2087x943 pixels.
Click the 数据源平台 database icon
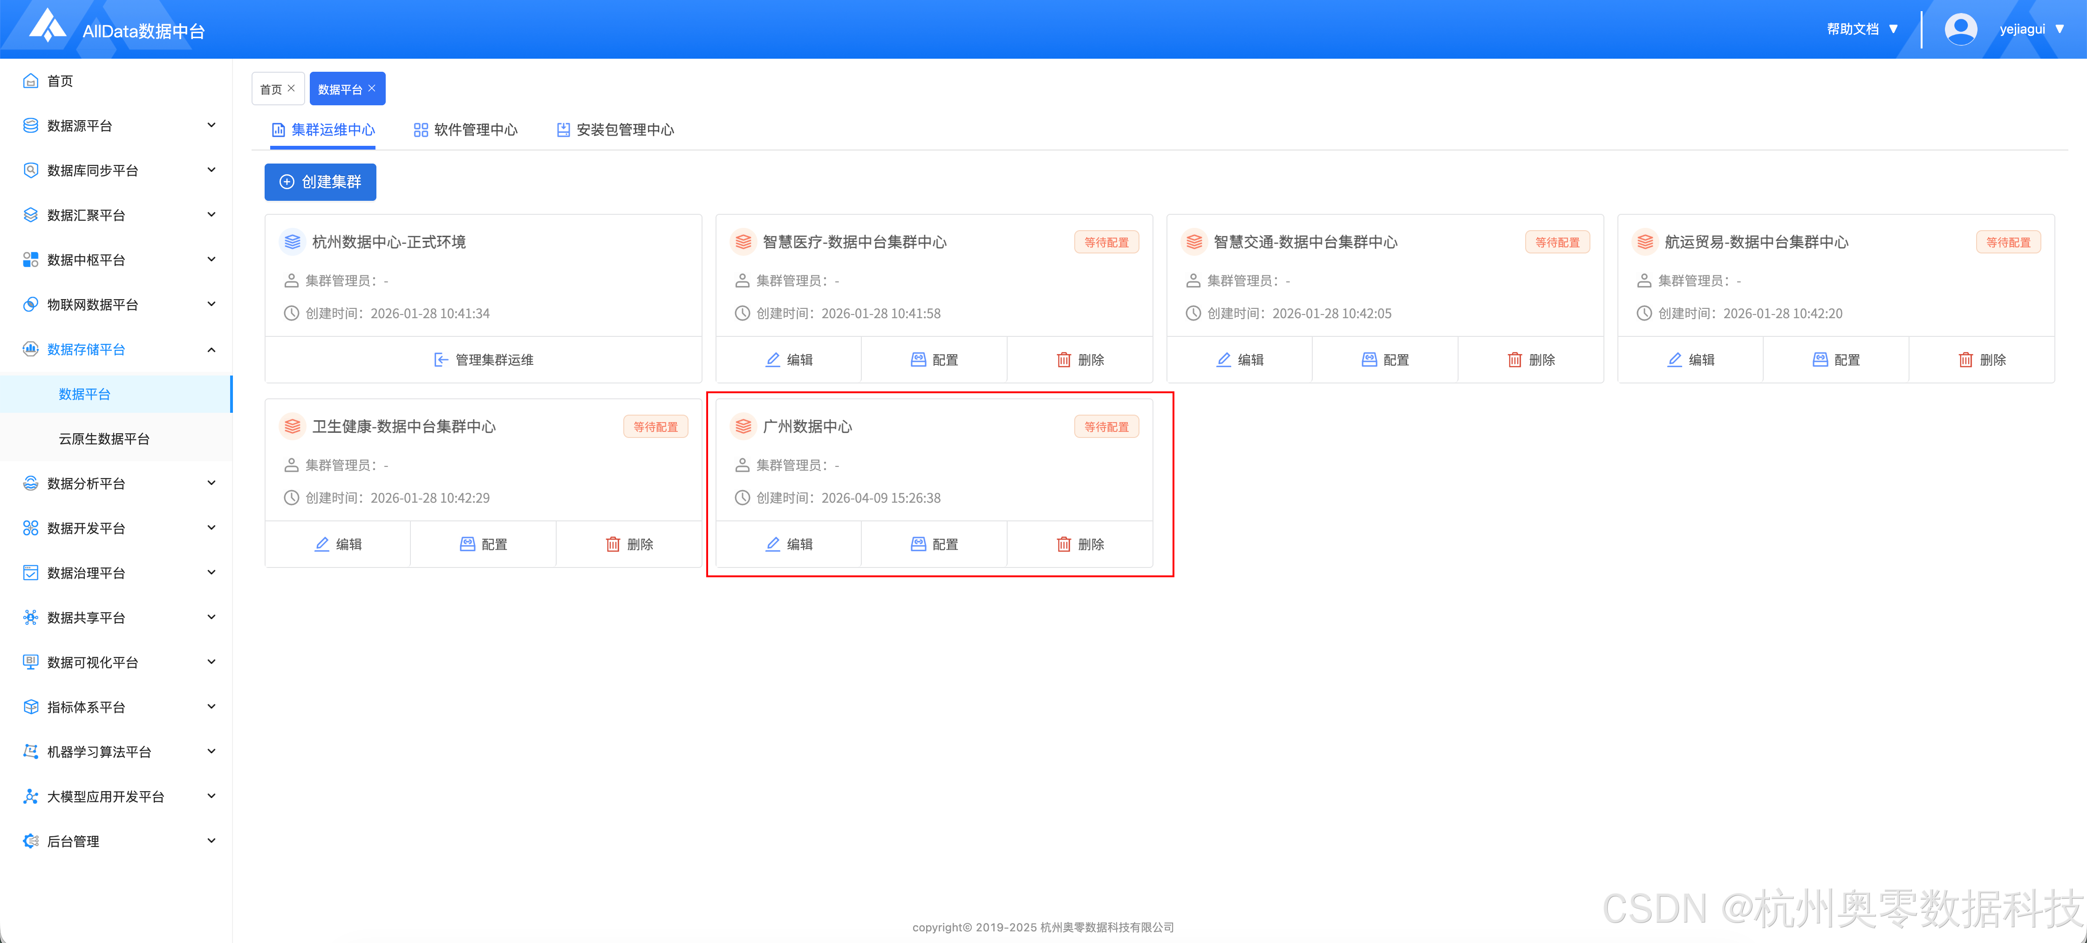pyautogui.click(x=31, y=126)
